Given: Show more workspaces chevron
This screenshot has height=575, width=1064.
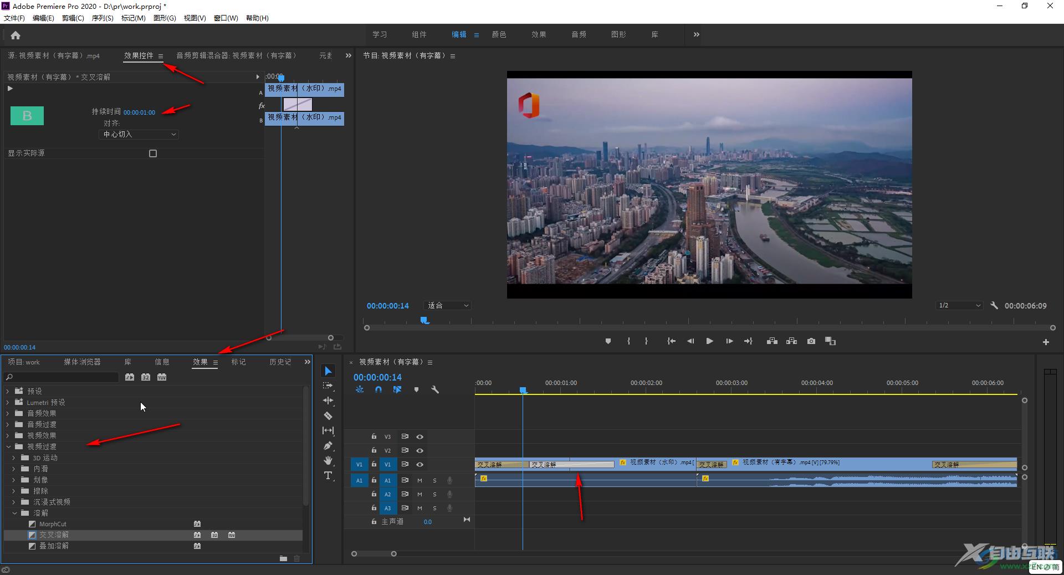Looking at the screenshot, I should click(x=696, y=34).
